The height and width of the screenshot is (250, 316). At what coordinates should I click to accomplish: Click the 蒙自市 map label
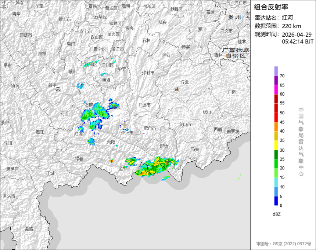click(150, 128)
